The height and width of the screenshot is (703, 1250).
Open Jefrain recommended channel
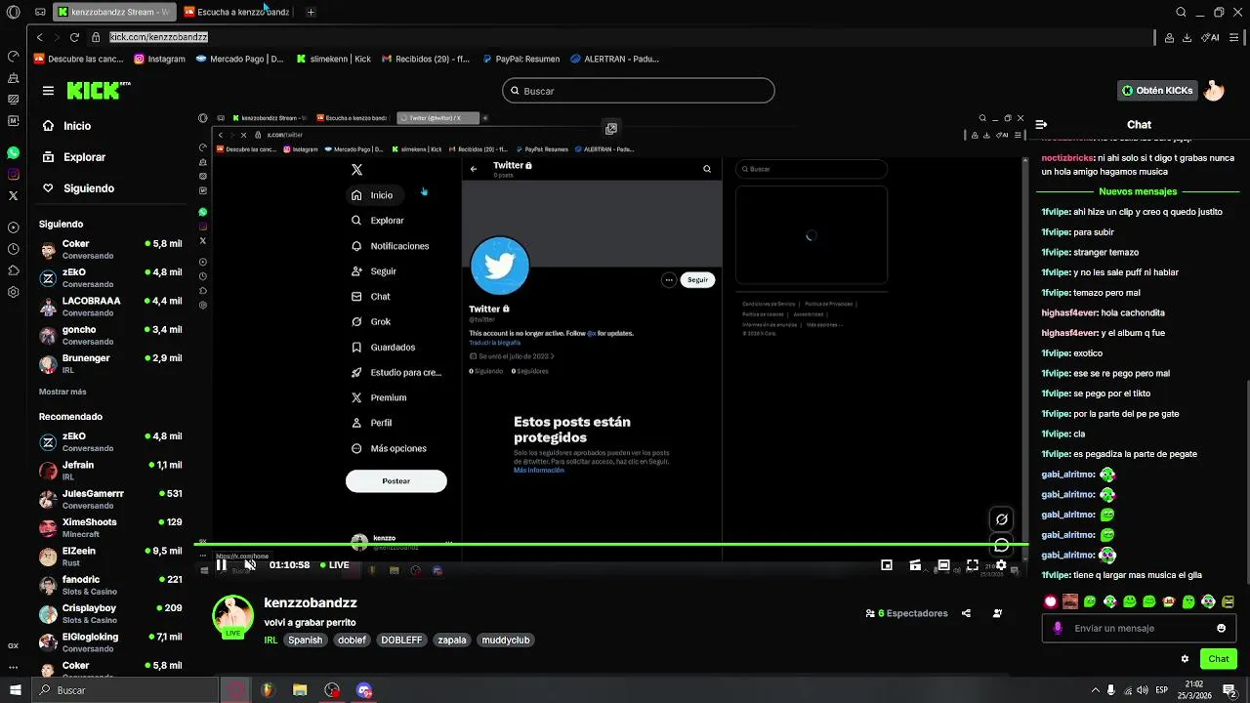110,471
